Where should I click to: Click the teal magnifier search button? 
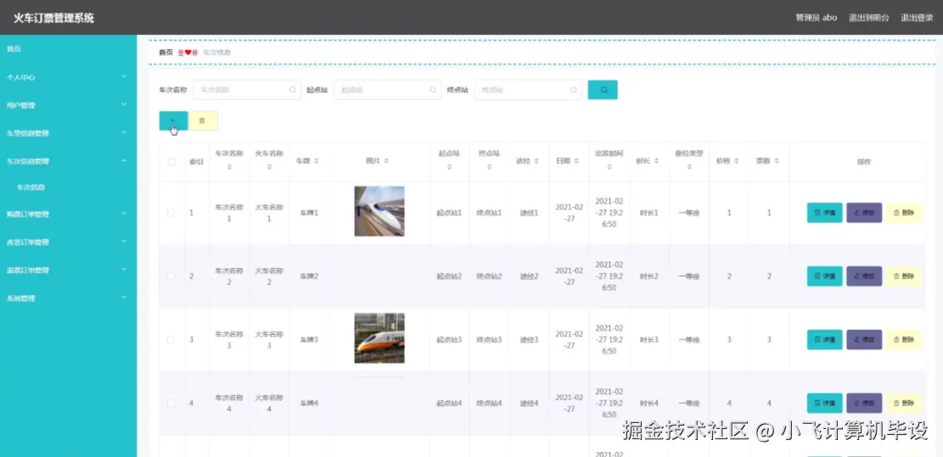point(603,90)
